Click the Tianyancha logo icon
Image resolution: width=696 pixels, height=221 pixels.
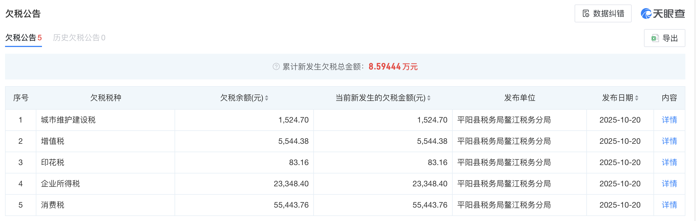tap(646, 13)
